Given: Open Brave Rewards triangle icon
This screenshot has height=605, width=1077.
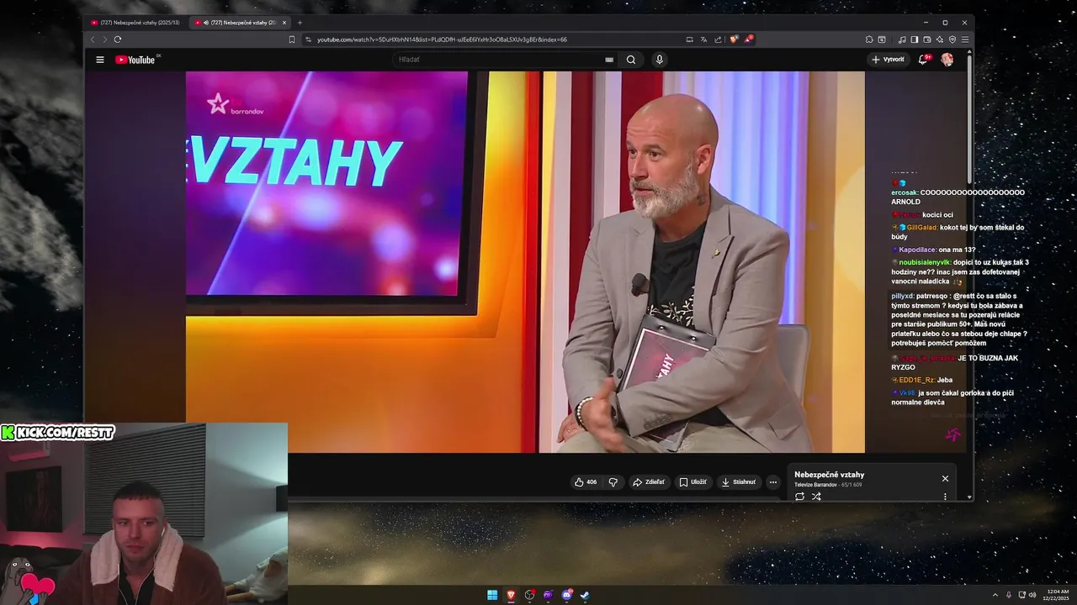Looking at the screenshot, I should (x=747, y=39).
